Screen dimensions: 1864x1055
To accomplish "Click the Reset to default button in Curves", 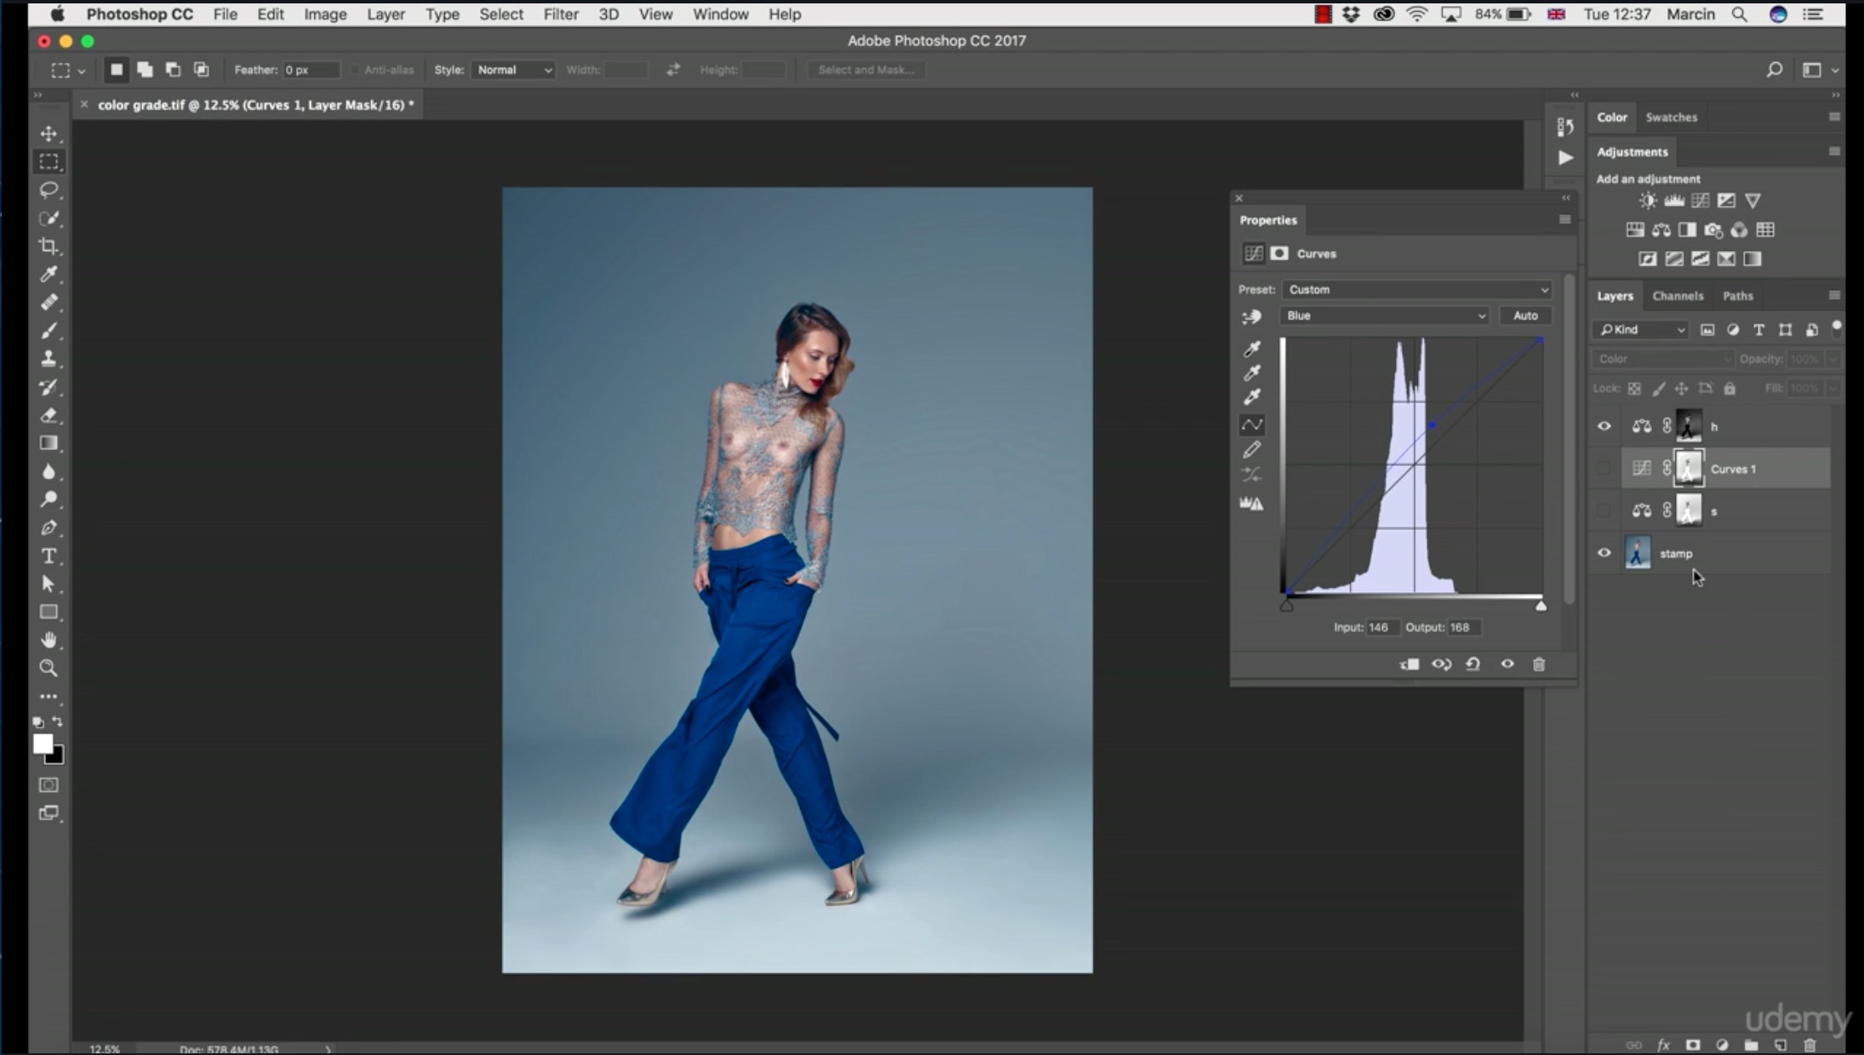I will pos(1472,664).
